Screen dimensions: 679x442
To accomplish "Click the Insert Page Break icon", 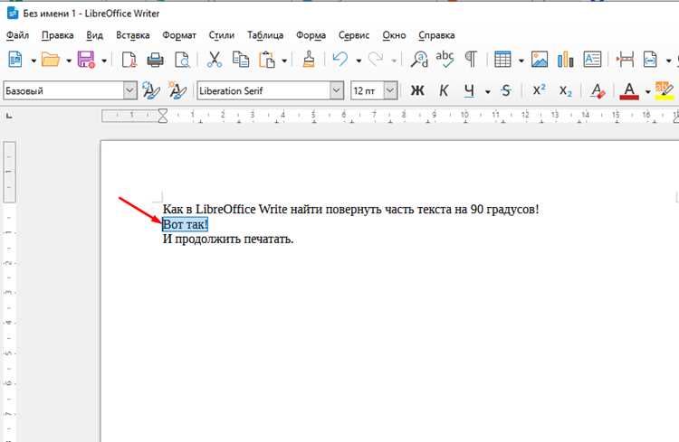I will click(x=625, y=60).
